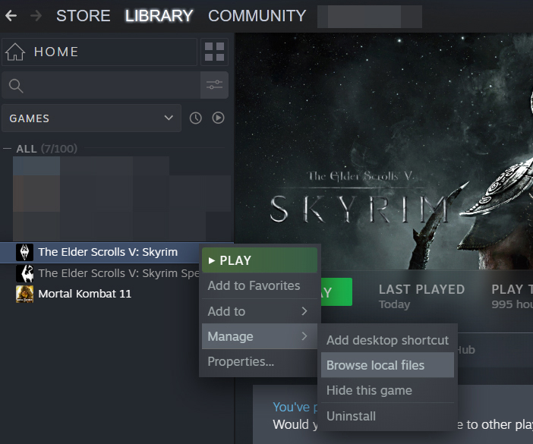Switch to grid collections view icon
This screenshot has height=444, width=533.
point(215,52)
